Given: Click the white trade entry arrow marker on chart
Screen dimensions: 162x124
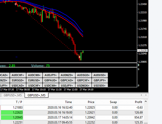Looking at the screenshot, I should point(16,4).
